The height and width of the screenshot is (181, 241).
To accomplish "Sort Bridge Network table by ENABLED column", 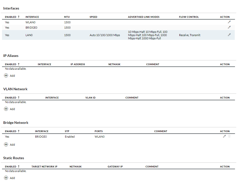I will click(x=12, y=131).
